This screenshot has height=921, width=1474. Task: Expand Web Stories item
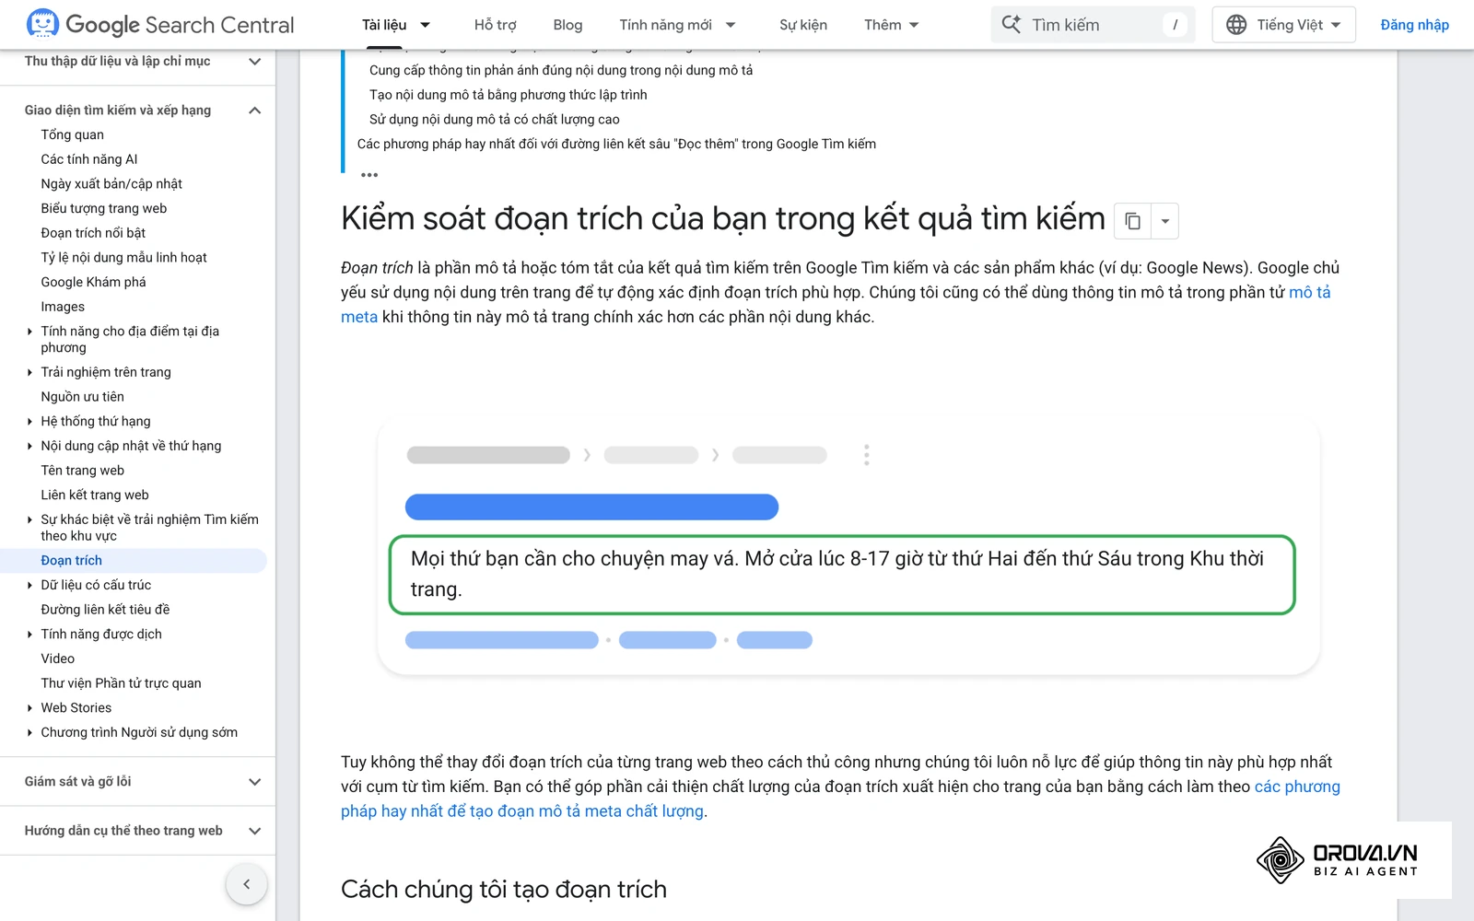(x=29, y=707)
